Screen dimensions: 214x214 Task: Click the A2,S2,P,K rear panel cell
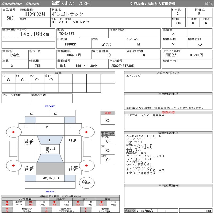pyautogui.click(x=50, y=178)
